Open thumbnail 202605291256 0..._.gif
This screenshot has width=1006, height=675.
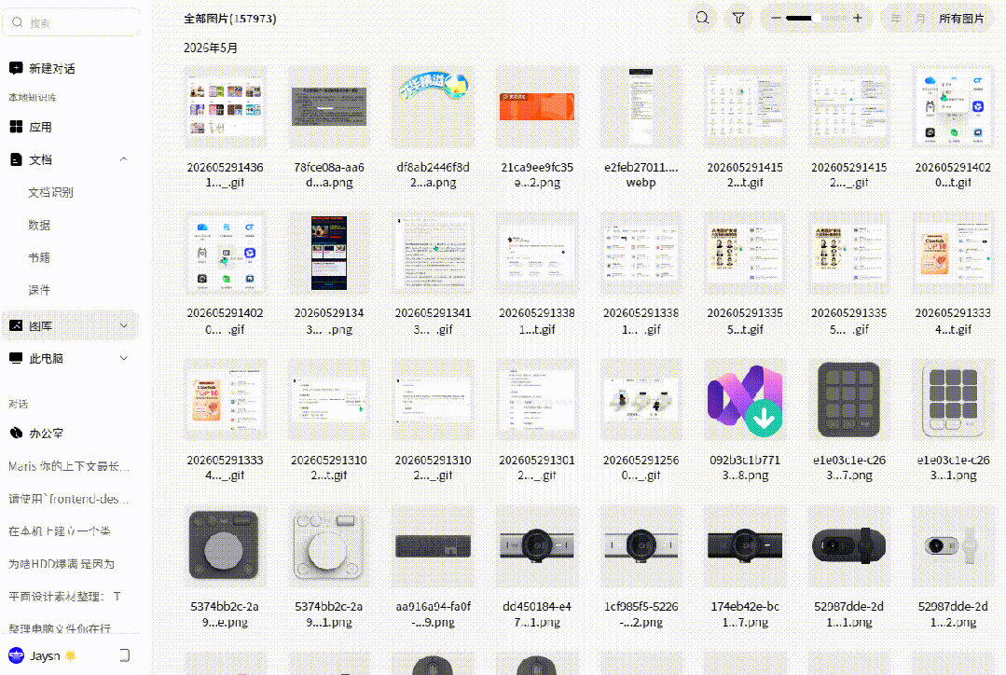[641, 399]
